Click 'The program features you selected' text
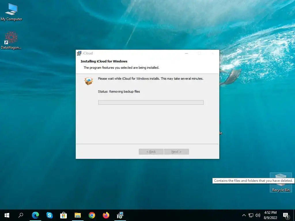Screen dimensions: 295x221 tap(121, 68)
